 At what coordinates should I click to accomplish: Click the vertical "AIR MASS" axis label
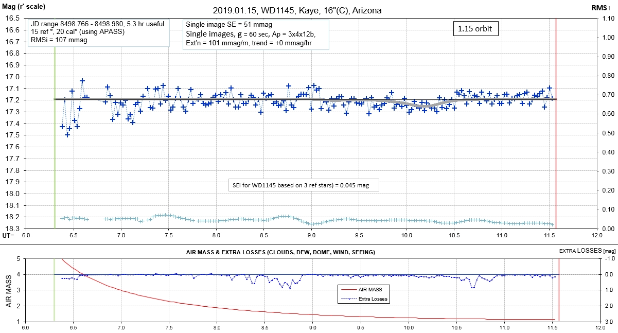(9, 291)
